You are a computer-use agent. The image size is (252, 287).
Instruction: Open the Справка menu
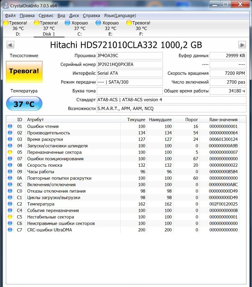point(91,16)
